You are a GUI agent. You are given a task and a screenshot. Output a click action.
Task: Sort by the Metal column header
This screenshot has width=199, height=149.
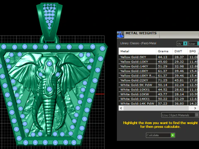(137, 51)
